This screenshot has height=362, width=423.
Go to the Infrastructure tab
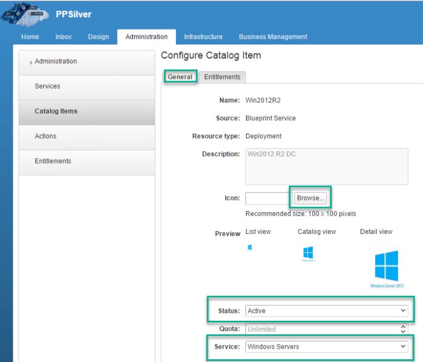203,37
